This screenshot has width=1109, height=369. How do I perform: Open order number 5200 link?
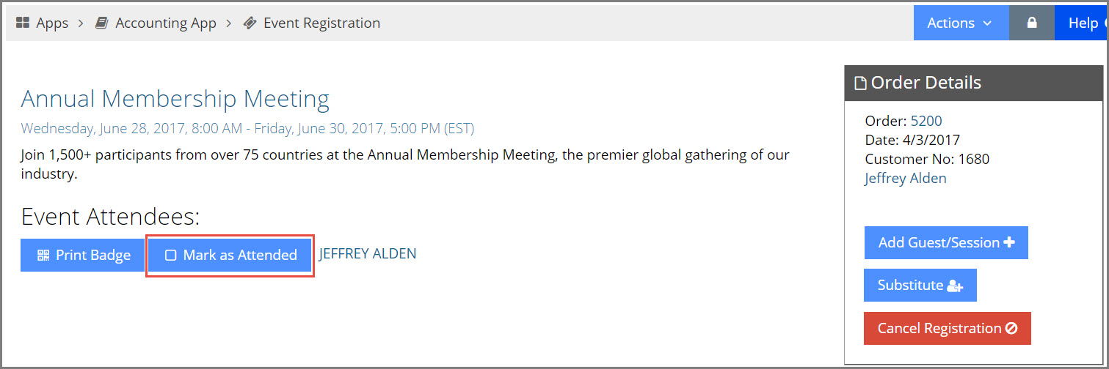tap(926, 121)
